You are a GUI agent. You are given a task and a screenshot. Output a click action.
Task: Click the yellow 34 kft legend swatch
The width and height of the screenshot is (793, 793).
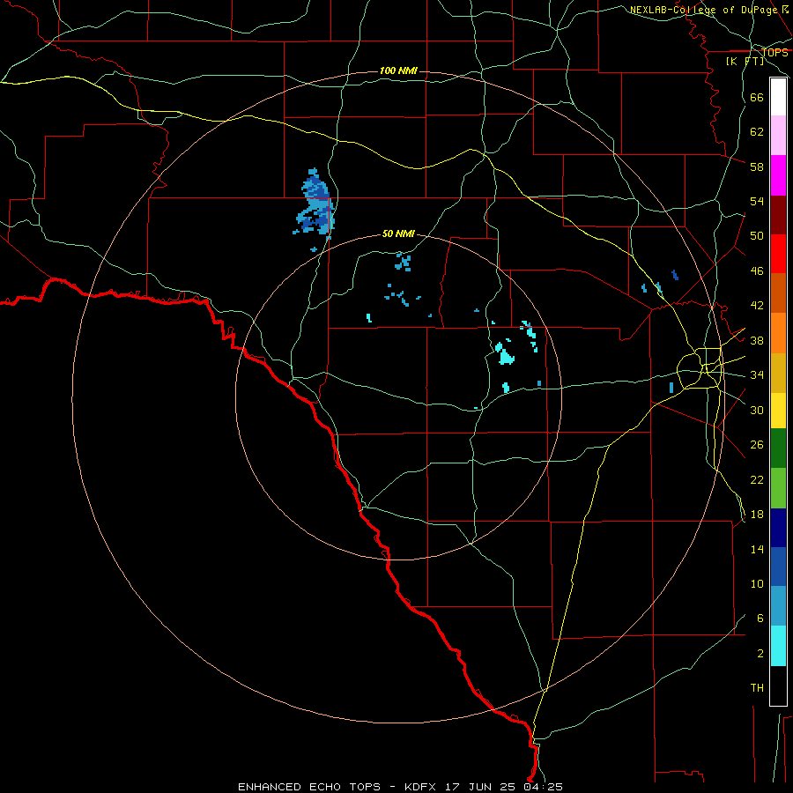pos(778,411)
